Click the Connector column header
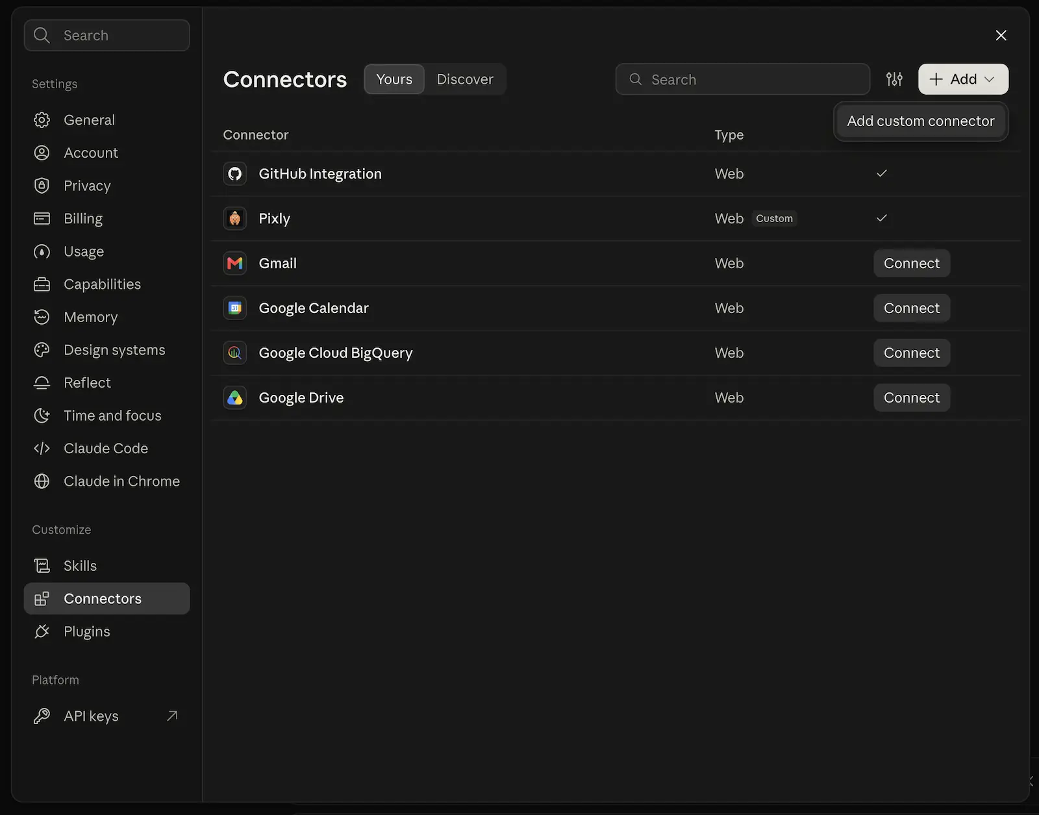 256,135
